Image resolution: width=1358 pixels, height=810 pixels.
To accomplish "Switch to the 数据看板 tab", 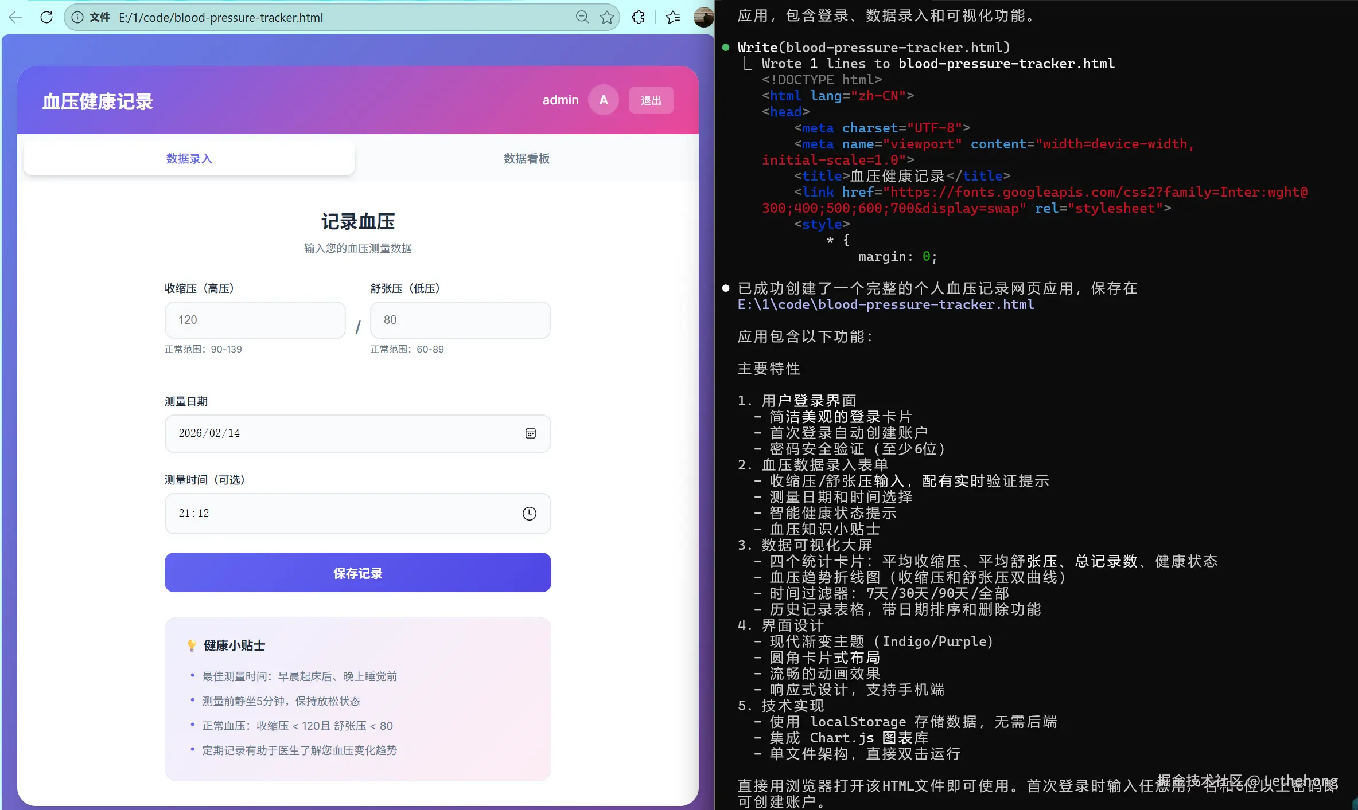I will tap(527, 159).
